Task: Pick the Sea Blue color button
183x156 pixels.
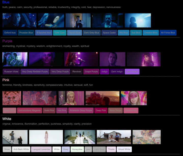Action: (x=136, y=33)
